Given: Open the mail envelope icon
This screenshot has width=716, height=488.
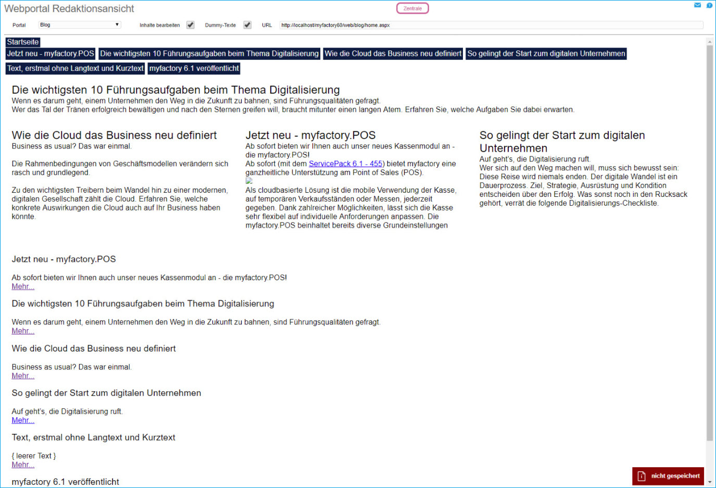Looking at the screenshot, I should pyautogui.click(x=697, y=5).
